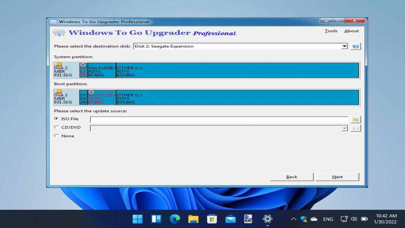Select the CD/DVD radio option

56,127
